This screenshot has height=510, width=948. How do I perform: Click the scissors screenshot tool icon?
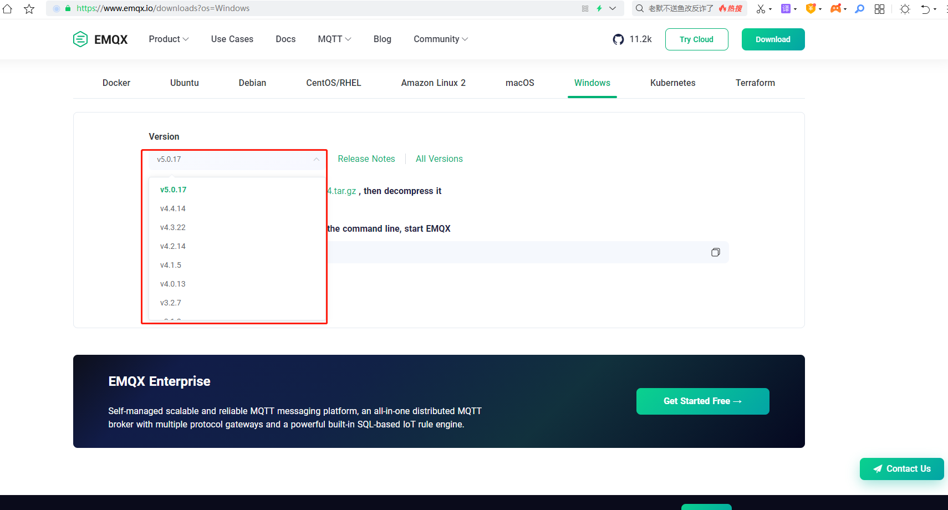[761, 8]
